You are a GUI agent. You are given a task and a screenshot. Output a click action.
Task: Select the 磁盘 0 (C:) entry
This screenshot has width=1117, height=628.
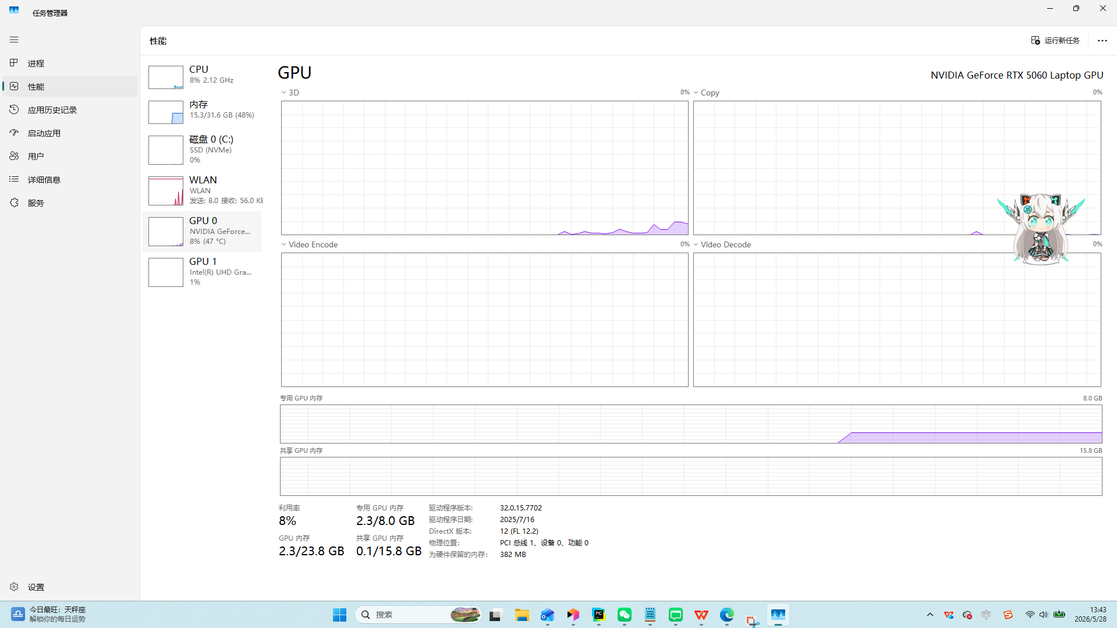202,150
